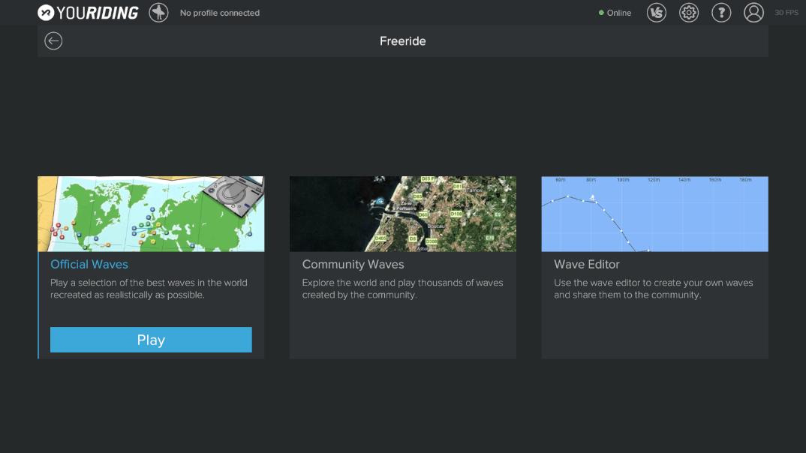Select the Official Waves title

(89, 264)
